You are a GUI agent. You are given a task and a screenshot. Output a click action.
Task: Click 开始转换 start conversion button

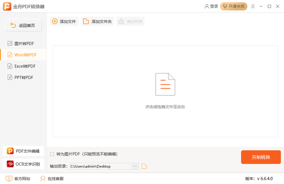(261, 157)
